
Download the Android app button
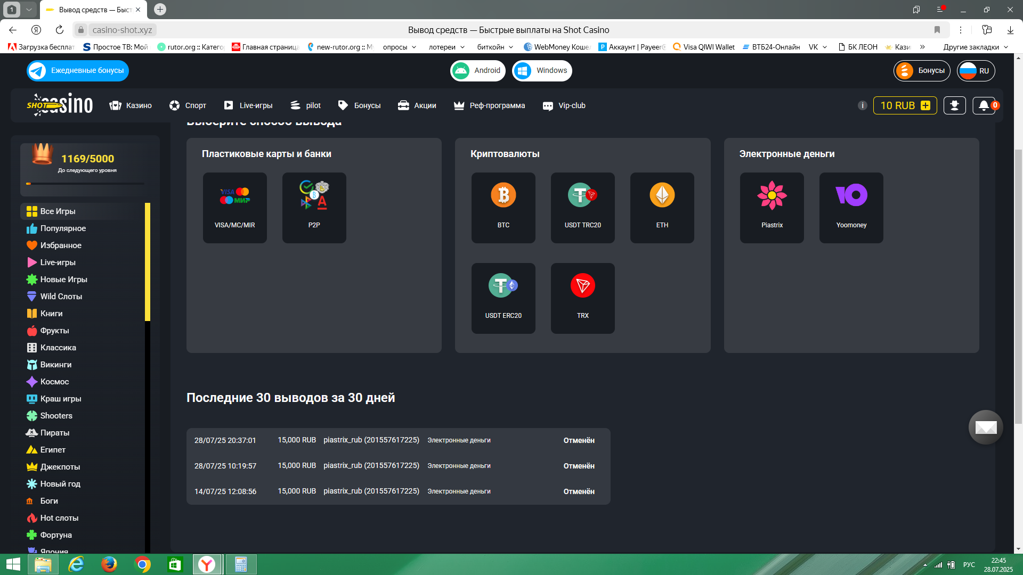(478, 71)
